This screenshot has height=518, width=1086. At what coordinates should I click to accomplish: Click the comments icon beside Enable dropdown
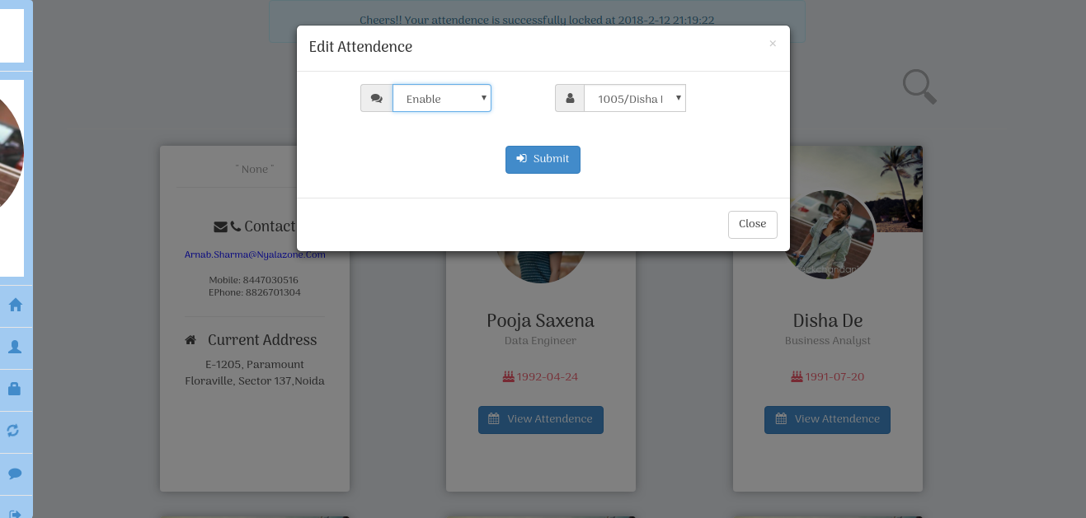point(377,98)
